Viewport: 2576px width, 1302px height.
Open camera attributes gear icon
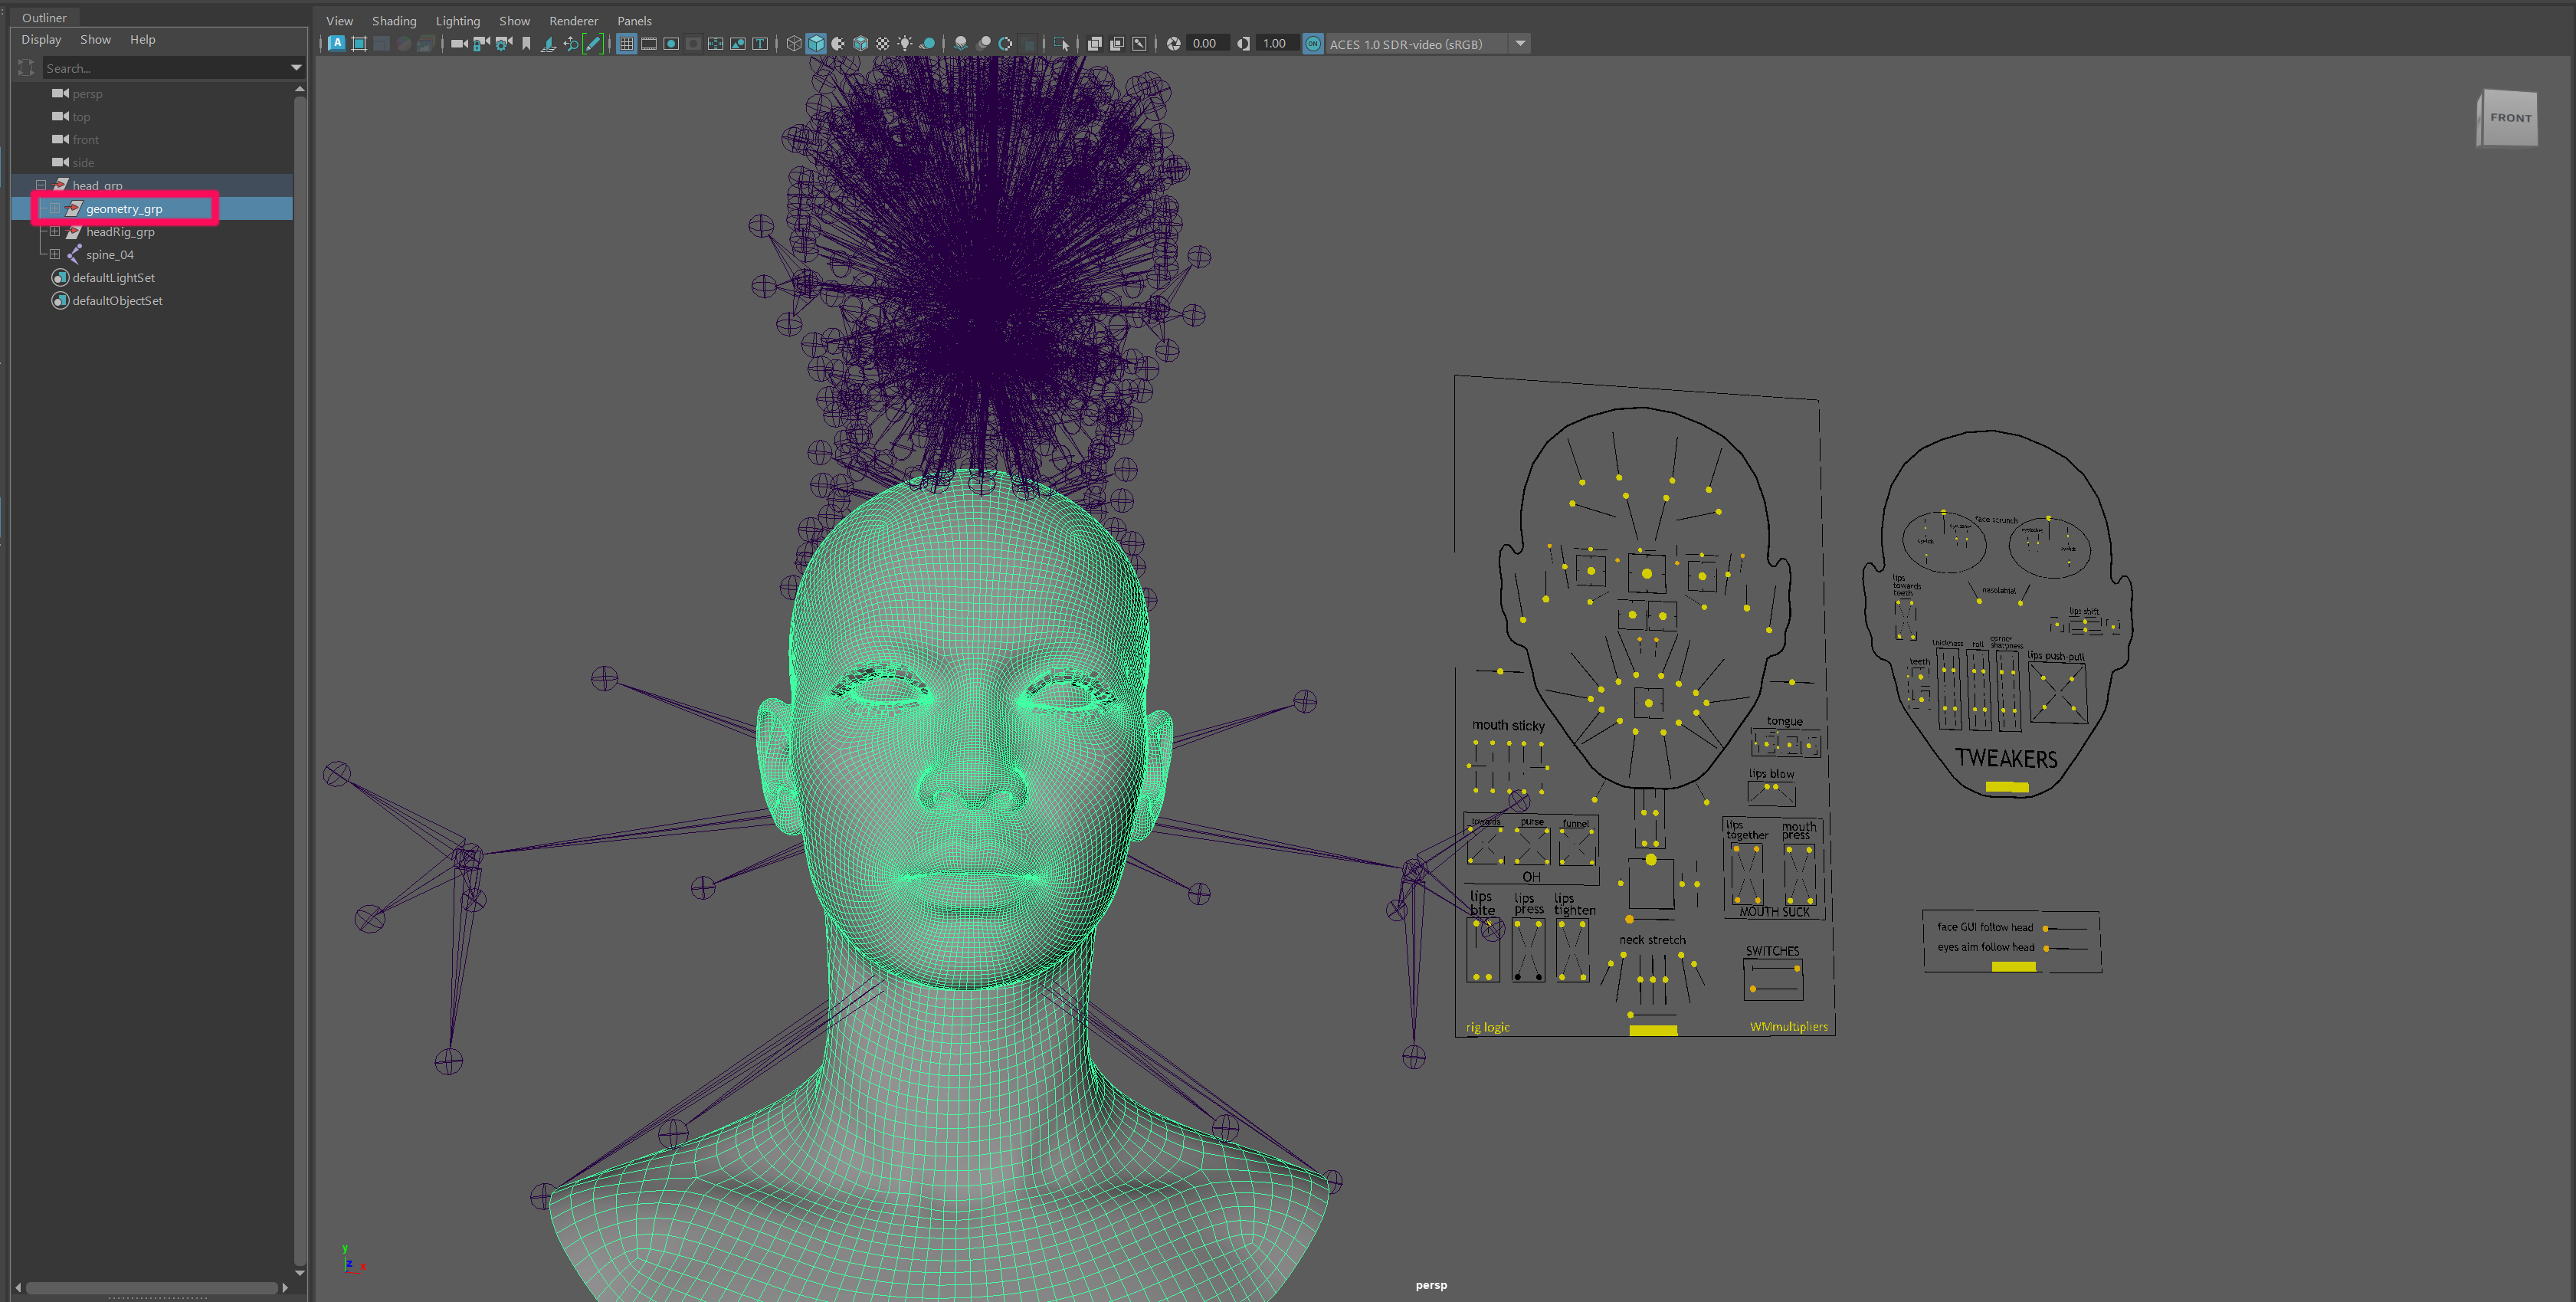click(x=503, y=44)
